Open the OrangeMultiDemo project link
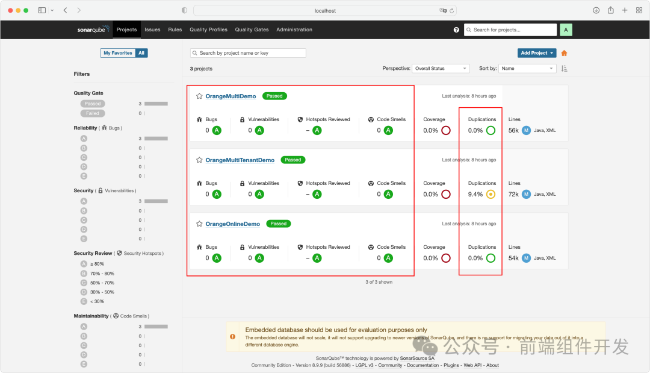The width and height of the screenshot is (650, 373). [231, 96]
